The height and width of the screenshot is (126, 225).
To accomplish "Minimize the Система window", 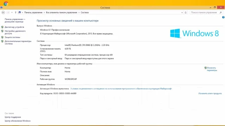I will (210, 7).
